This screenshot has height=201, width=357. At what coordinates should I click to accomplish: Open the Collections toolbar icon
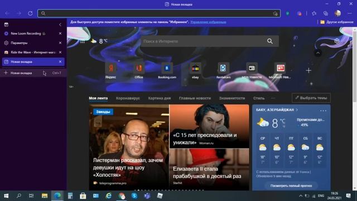pyautogui.click(x=326, y=13)
